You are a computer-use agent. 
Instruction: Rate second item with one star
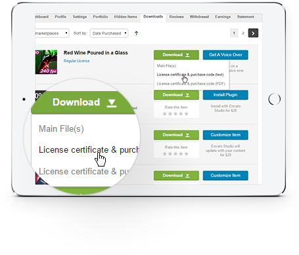click(164, 113)
